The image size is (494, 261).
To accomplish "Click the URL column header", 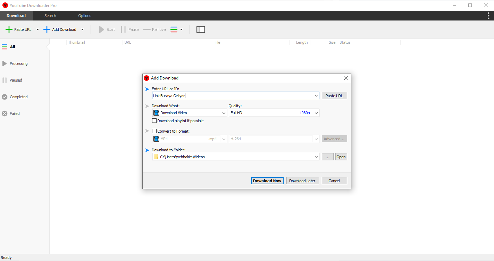I will coord(127,42).
